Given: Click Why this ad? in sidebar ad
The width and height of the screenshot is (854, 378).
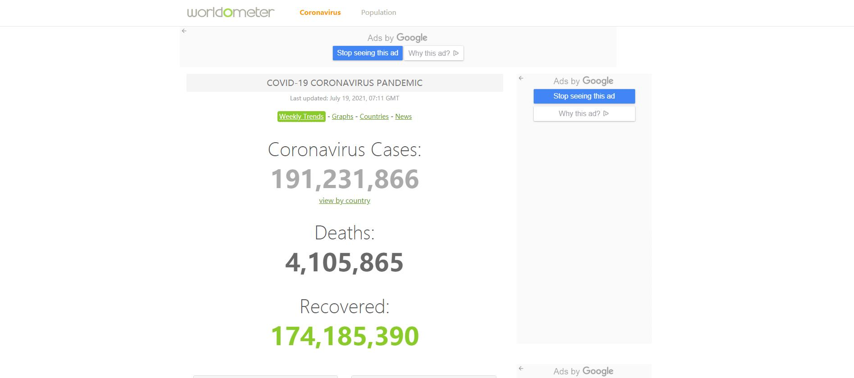Looking at the screenshot, I should point(584,114).
